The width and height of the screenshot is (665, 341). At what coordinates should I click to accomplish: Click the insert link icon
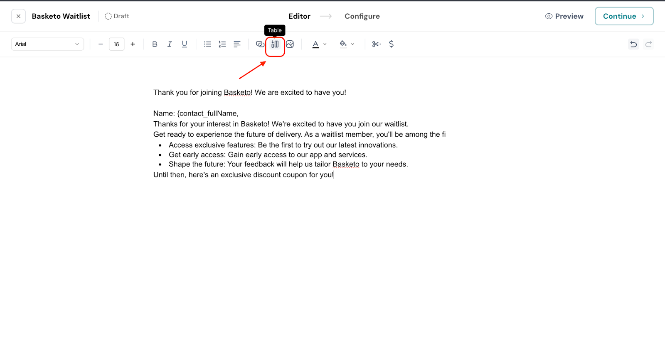pos(260,44)
